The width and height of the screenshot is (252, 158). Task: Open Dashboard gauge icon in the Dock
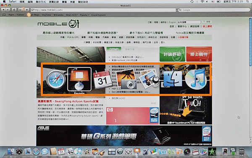tap(19, 151)
